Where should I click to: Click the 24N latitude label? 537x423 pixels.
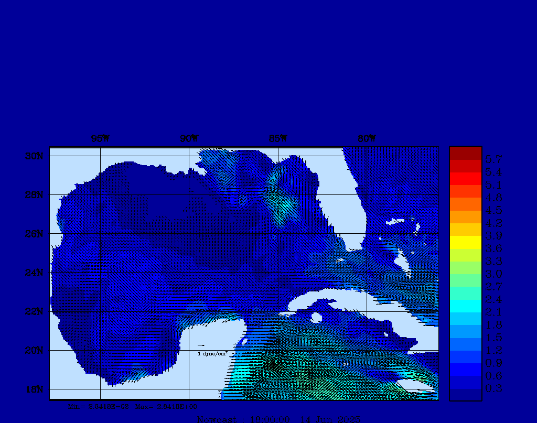click(34, 273)
